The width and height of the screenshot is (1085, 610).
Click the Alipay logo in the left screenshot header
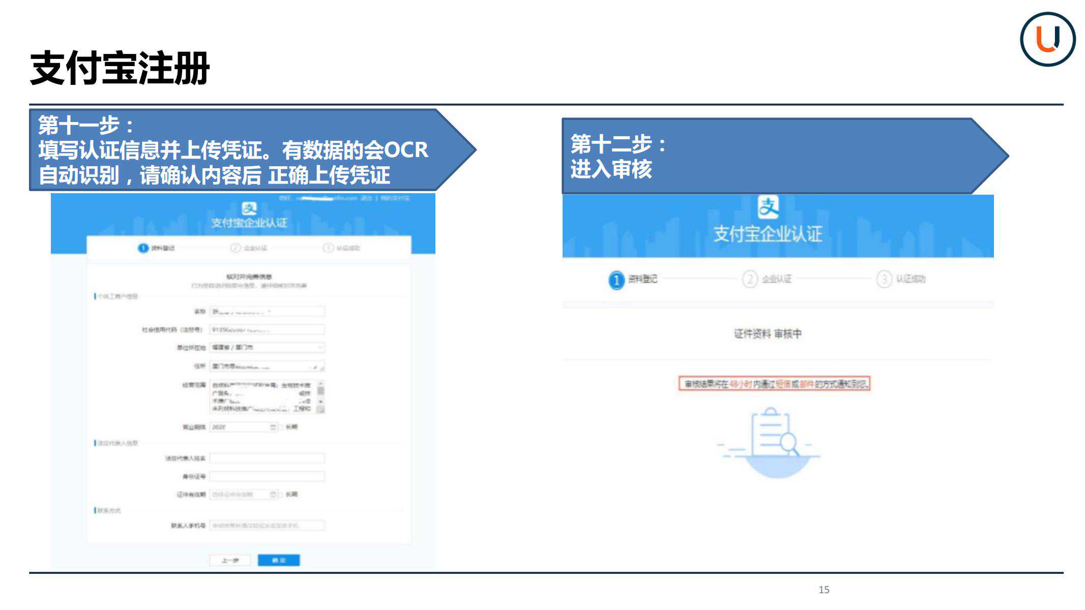[249, 208]
